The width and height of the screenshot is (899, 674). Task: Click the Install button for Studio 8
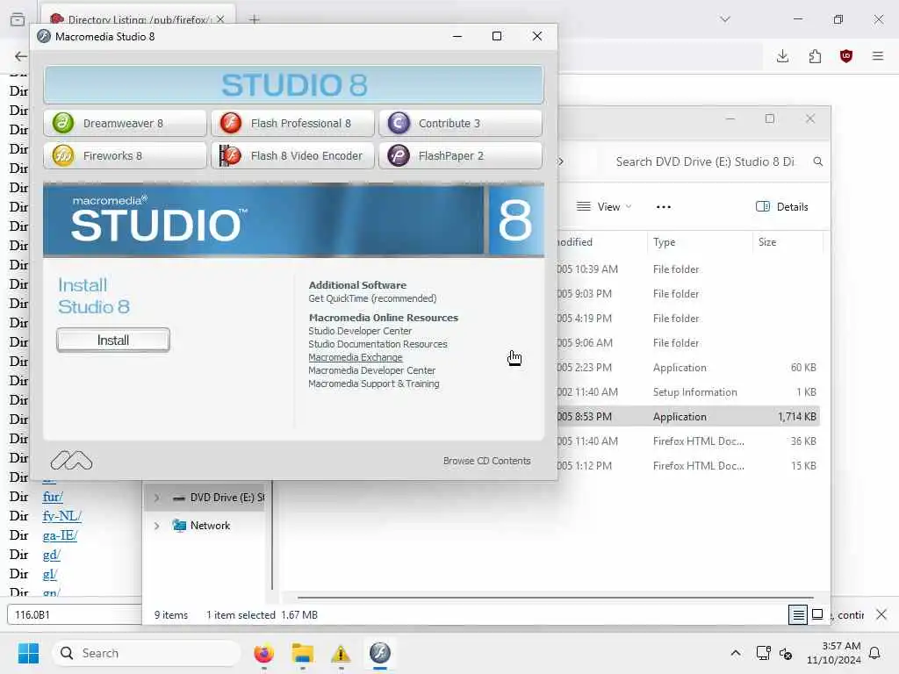coord(113,341)
